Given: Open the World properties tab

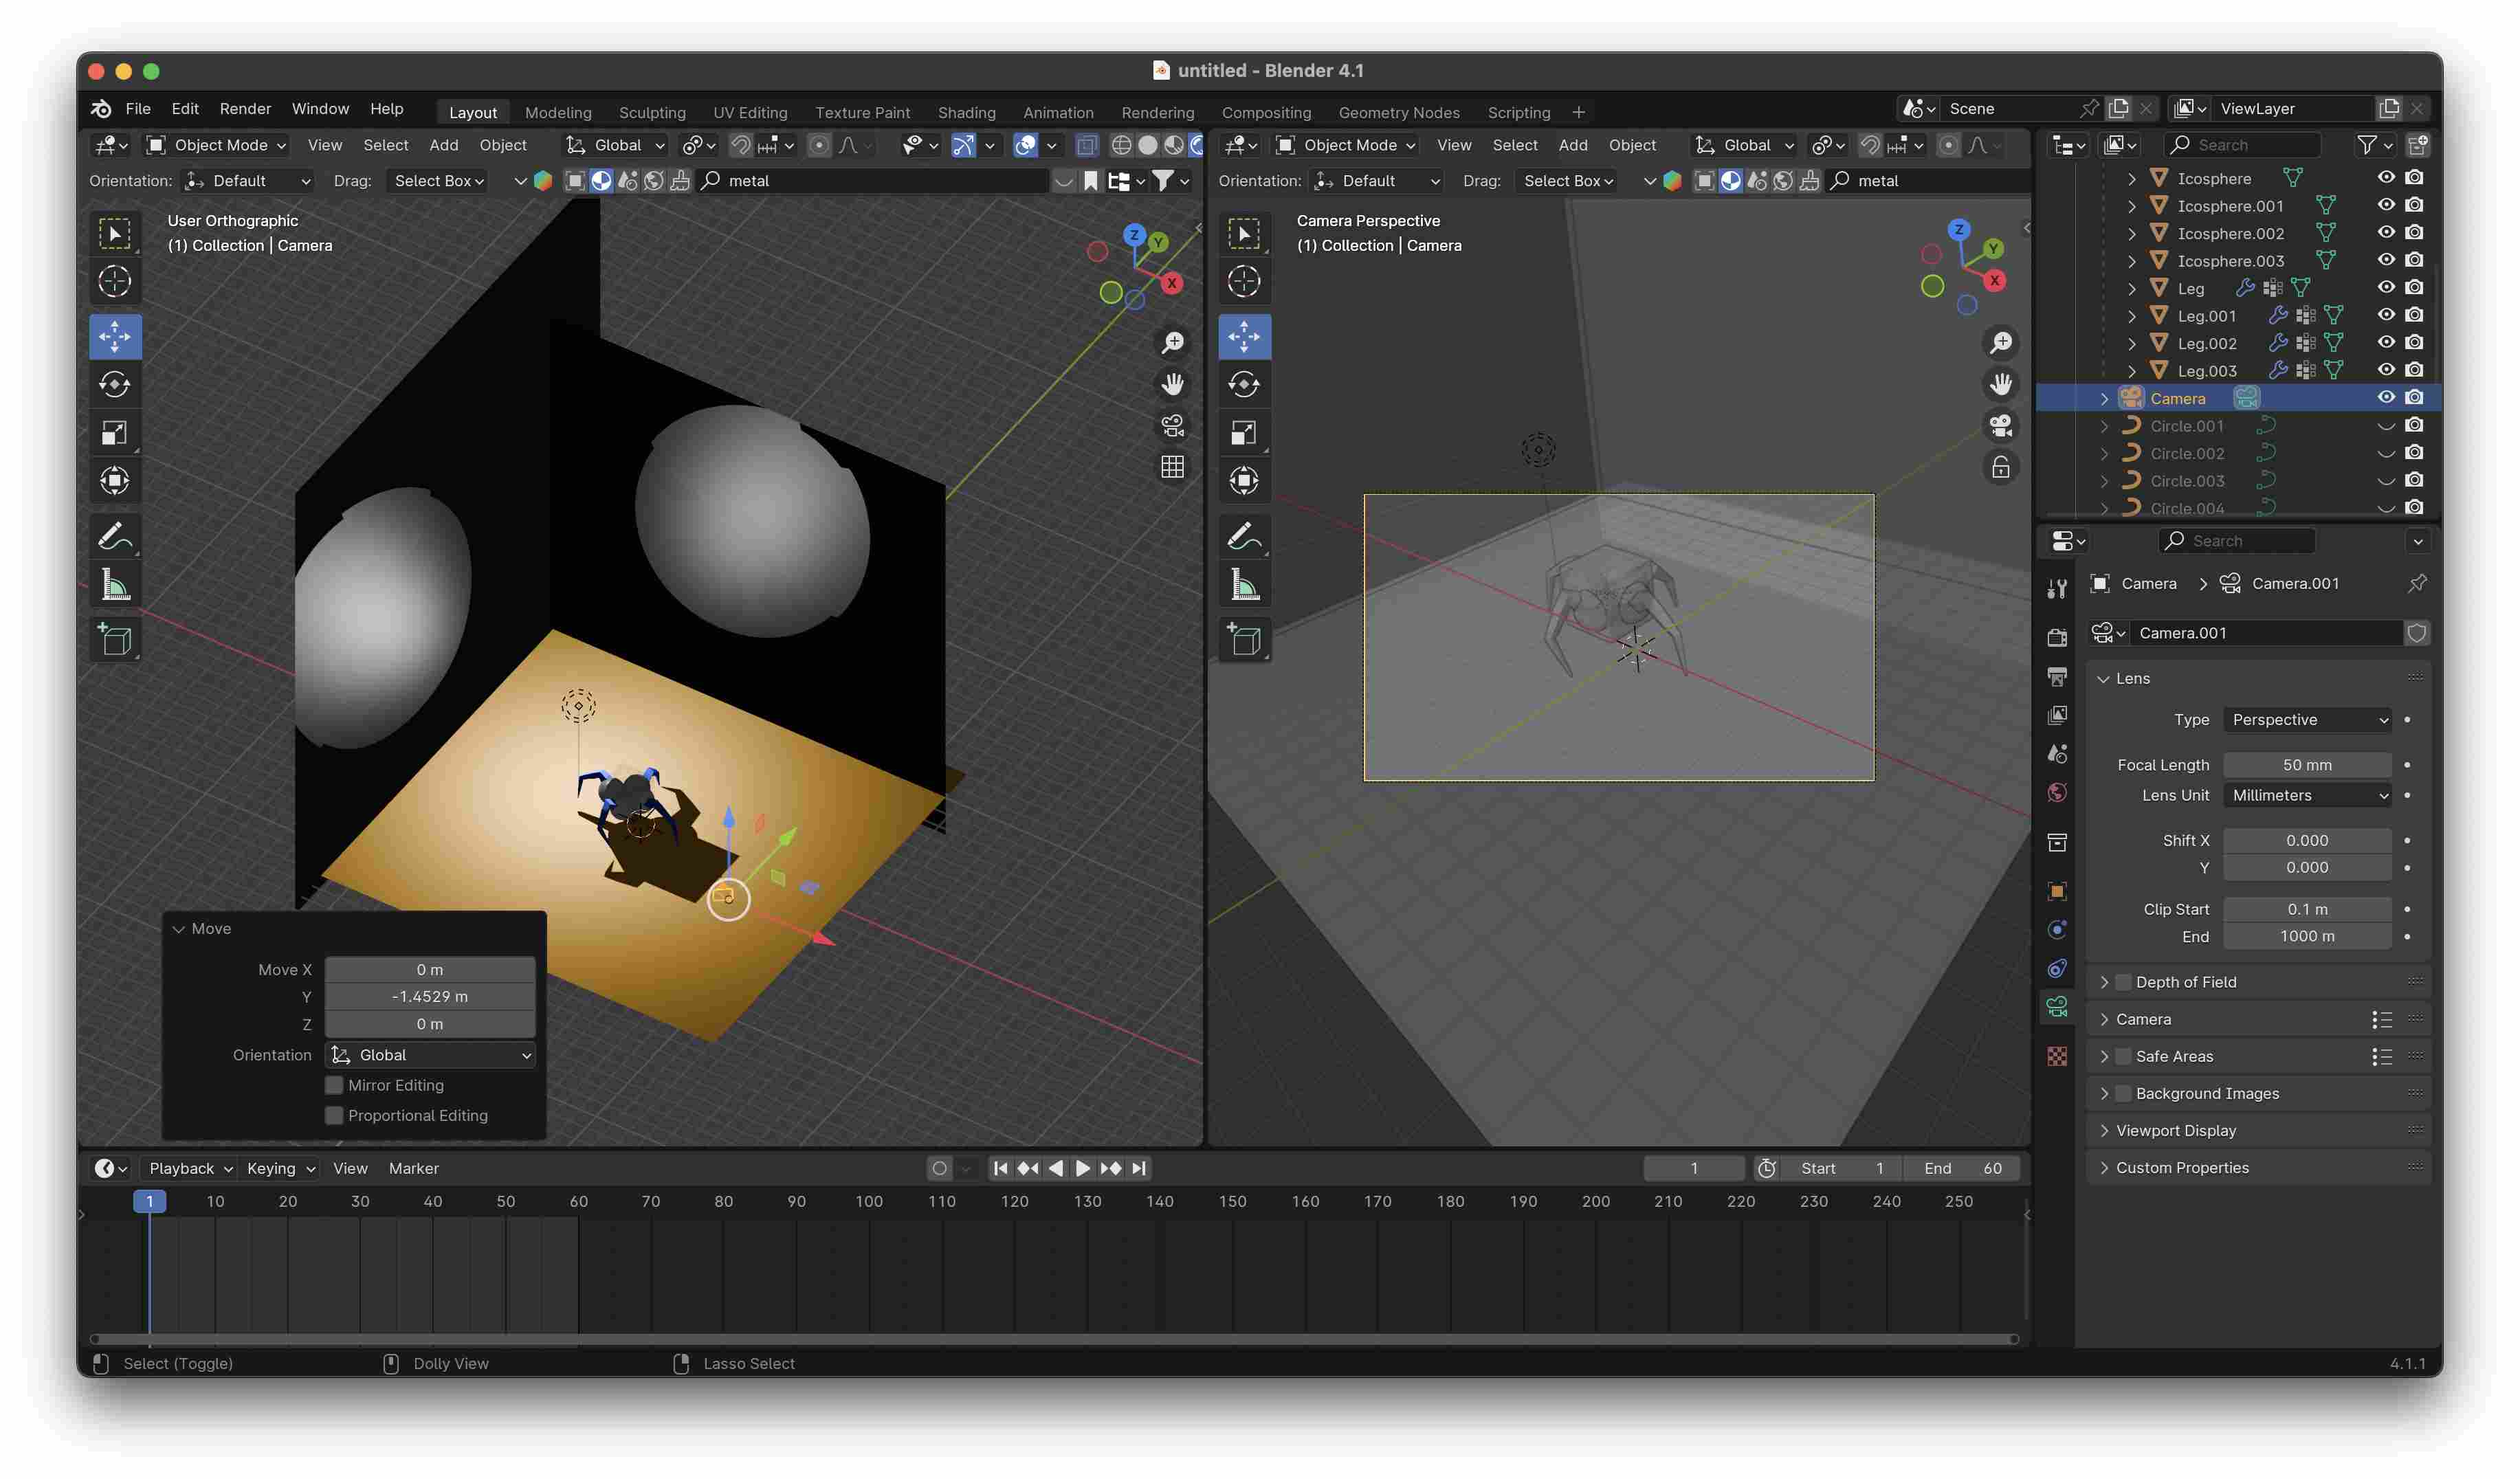Looking at the screenshot, I should pos(2057,793).
